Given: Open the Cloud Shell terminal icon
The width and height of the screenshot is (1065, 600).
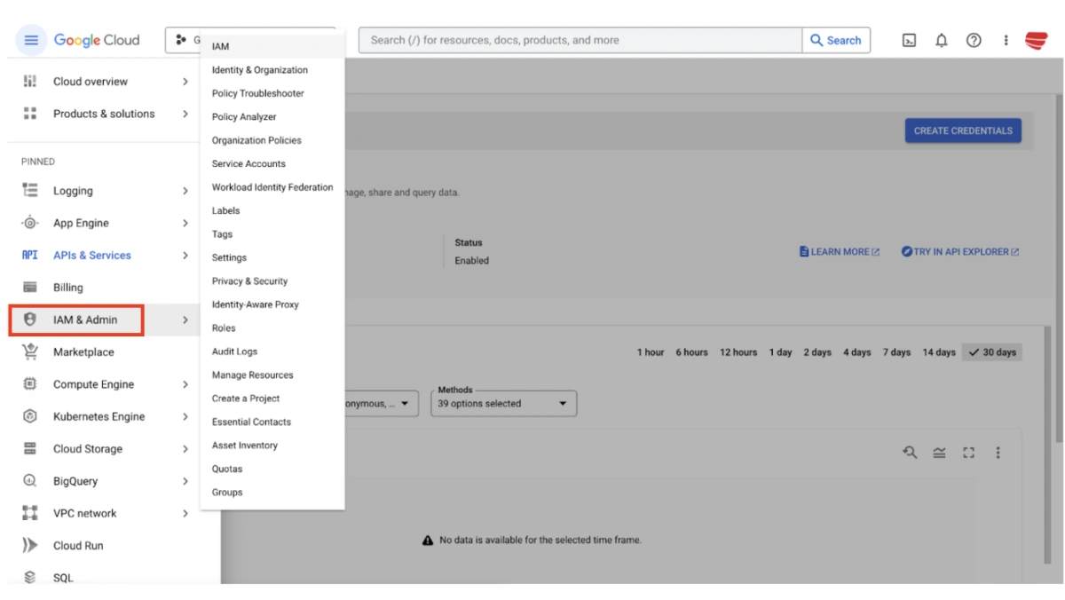Looking at the screenshot, I should 908,40.
